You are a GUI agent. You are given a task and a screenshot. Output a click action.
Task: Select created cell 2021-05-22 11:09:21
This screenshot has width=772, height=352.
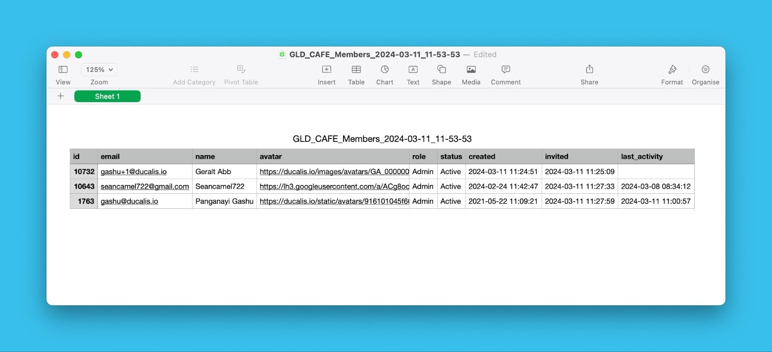tap(503, 202)
